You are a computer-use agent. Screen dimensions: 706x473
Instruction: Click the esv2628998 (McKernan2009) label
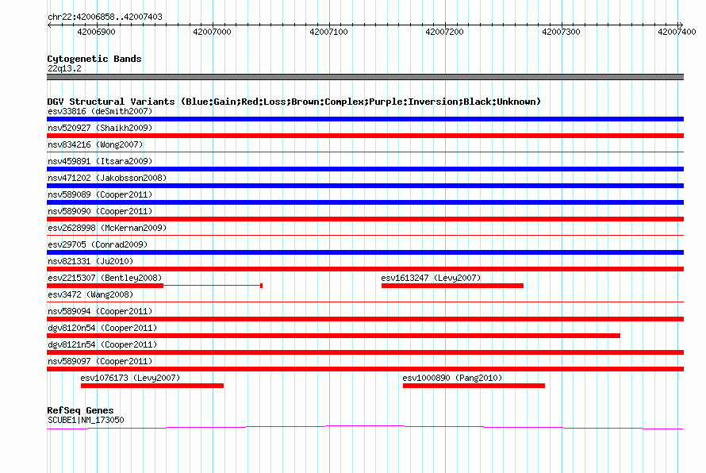[107, 228]
